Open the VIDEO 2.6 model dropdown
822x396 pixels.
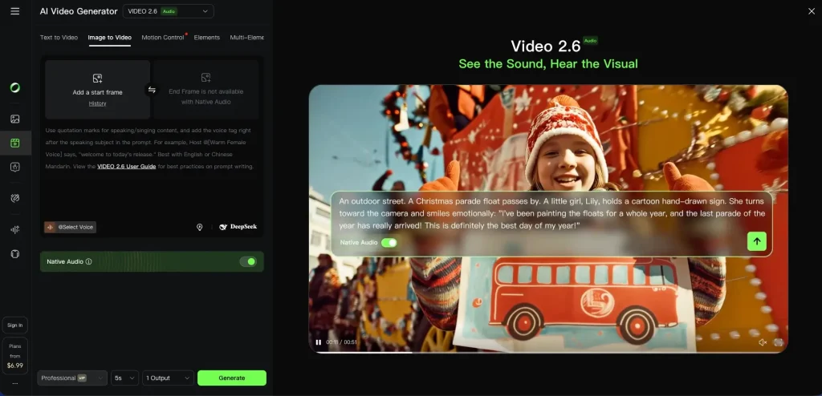coord(169,11)
